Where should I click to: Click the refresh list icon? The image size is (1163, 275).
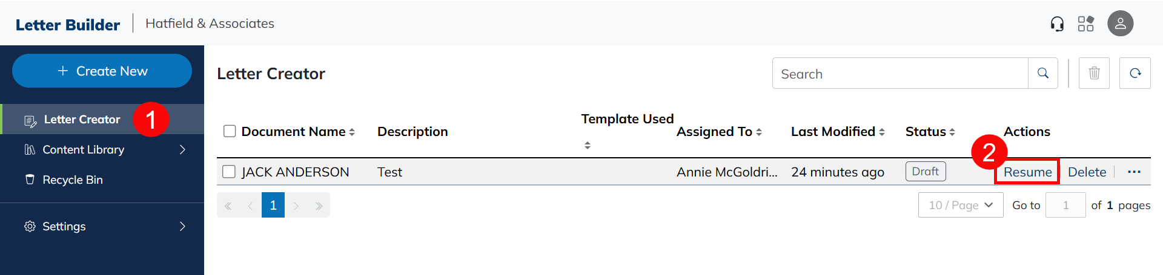pos(1135,73)
